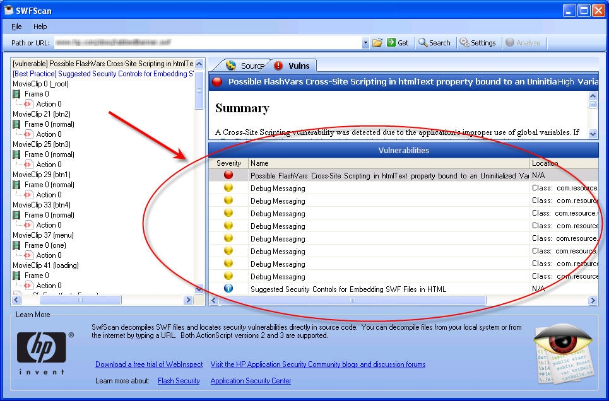
Task: Click the Flash Security link
Action: pos(179,381)
